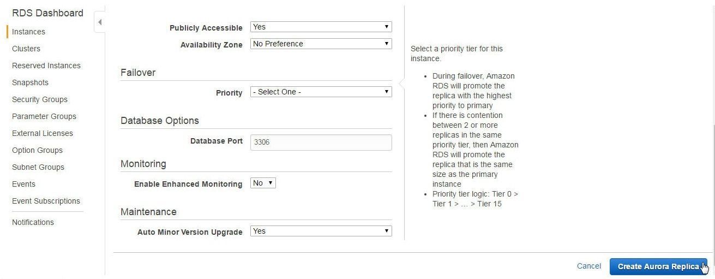Open Enable Enhanced Monitoring dropdown
Image resolution: width=715 pixels, height=279 pixels.
pyautogui.click(x=263, y=183)
